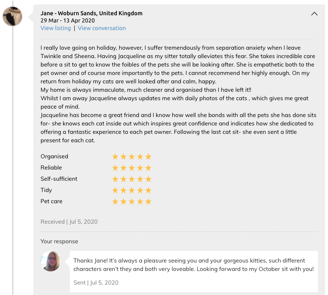
Task: Click fifth star in Organised rating
Action: coord(148,157)
